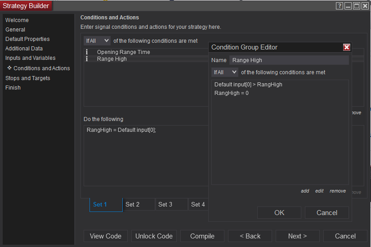Click the info icon beside Range High
The height and width of the screenshot is (247, 371).
[87, 59]
